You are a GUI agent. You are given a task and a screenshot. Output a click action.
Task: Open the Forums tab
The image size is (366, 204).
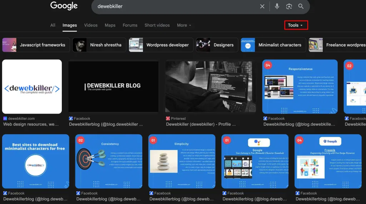click(130, 25)
